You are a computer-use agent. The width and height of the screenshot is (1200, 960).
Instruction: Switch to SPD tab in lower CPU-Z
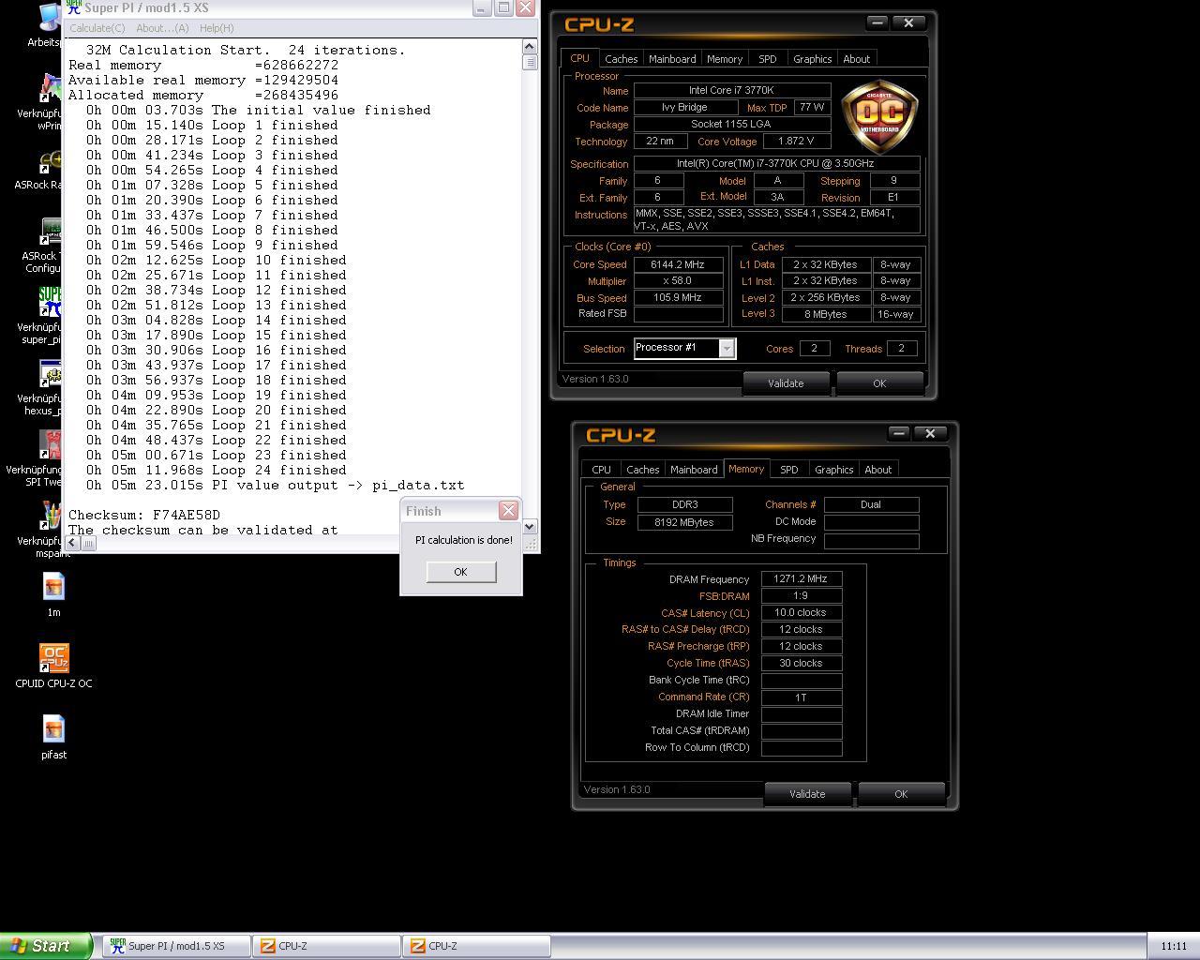coord(789,470)
